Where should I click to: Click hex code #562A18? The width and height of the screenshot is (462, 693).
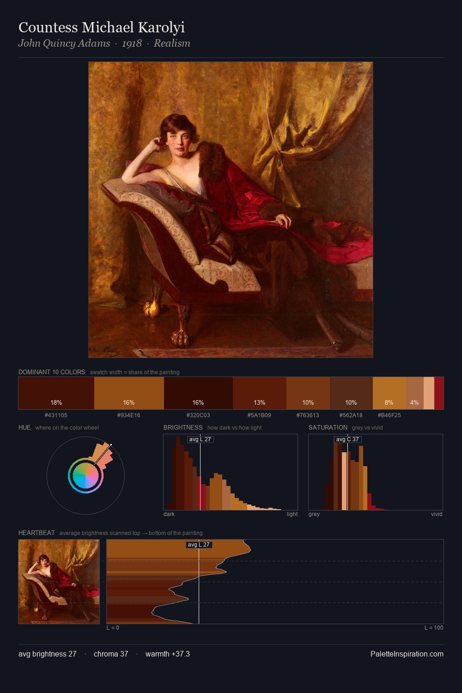pyautogui.click(x=351, y=415)
